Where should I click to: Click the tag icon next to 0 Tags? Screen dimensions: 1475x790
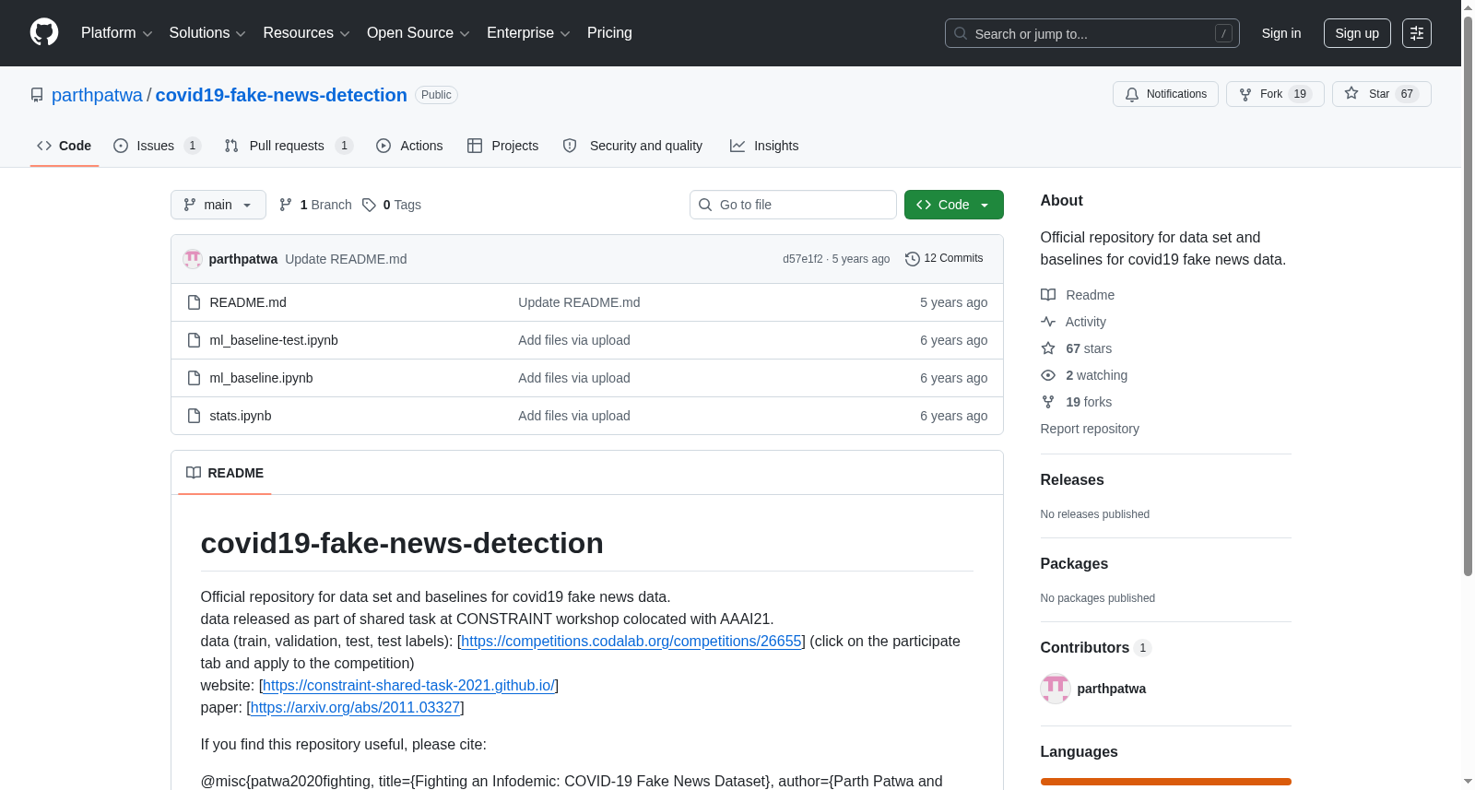coord(369,205)
